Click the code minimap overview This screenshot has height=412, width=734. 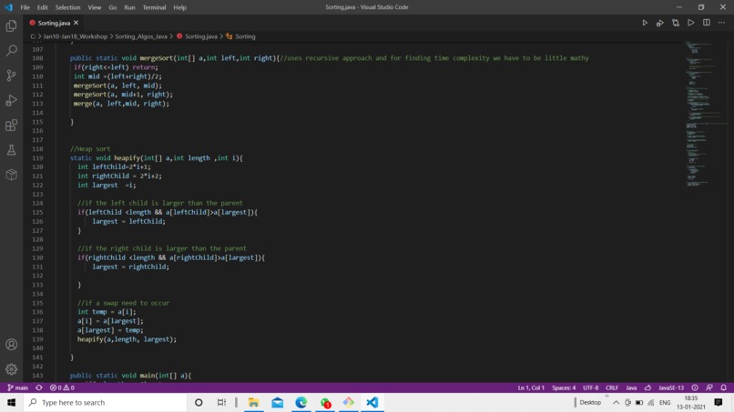pos(705,115)
